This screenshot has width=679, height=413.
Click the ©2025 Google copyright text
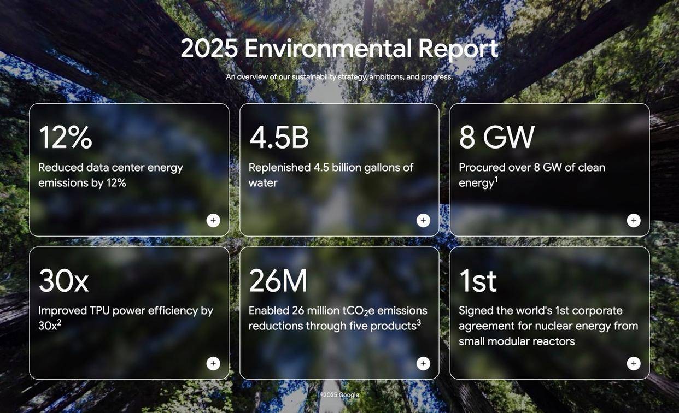point(339,395)
